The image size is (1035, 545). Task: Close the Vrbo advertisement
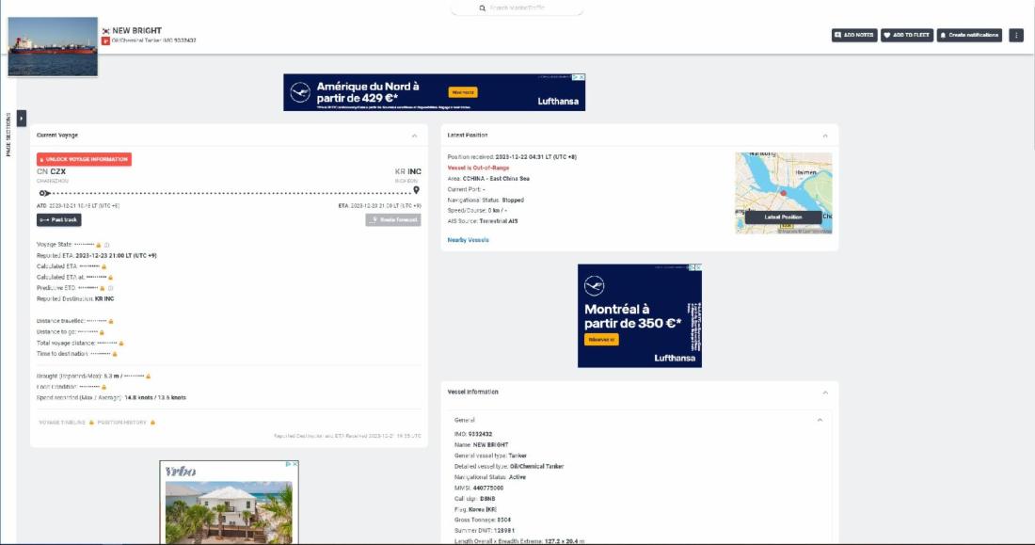[295, 464]
